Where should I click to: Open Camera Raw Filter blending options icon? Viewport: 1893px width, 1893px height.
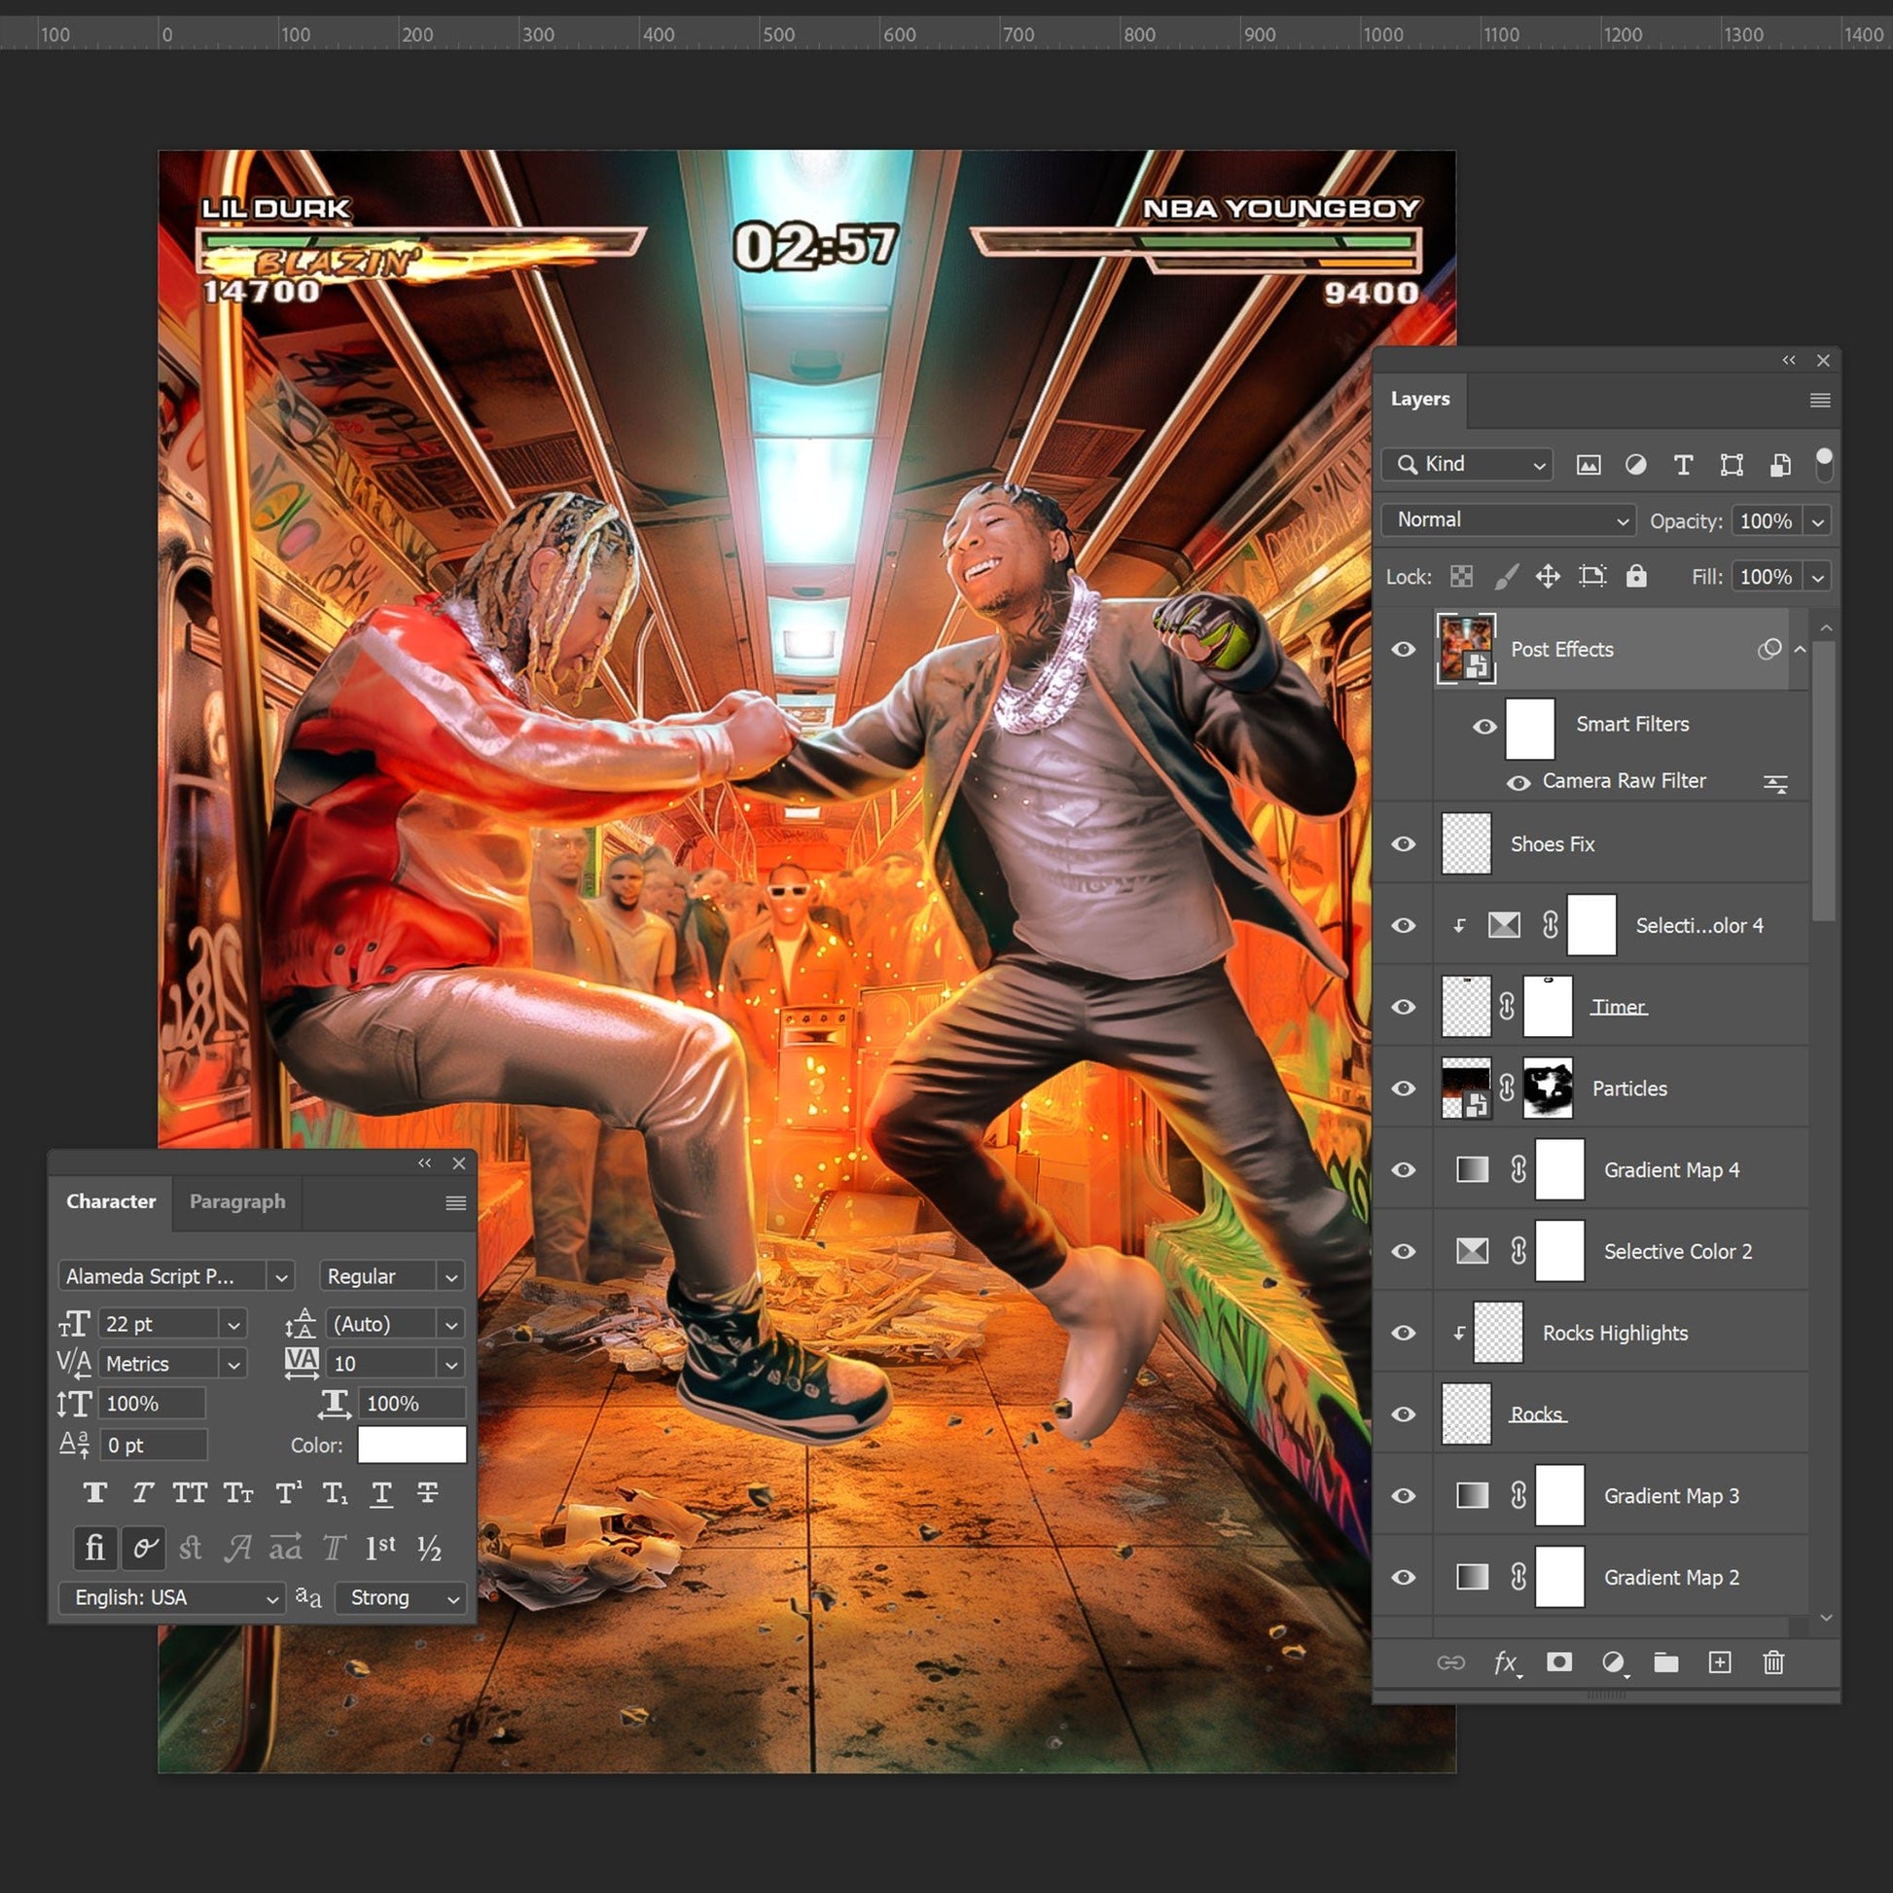1775,783
